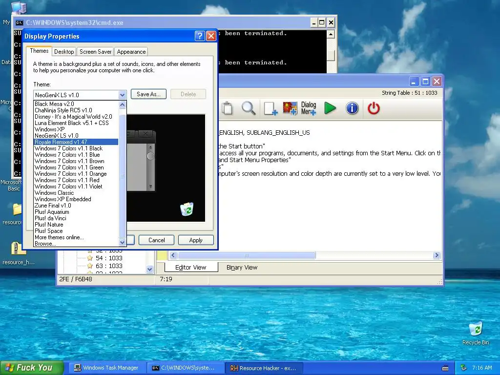
Task: Select Windows XP Embedded theme
Action: tap(76, 199)
